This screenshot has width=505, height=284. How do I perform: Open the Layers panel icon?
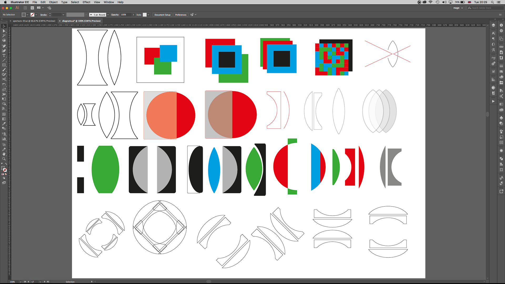(x=493, y=25)
